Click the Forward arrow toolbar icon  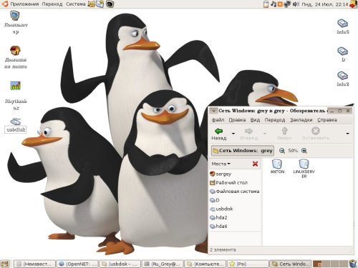248,131
